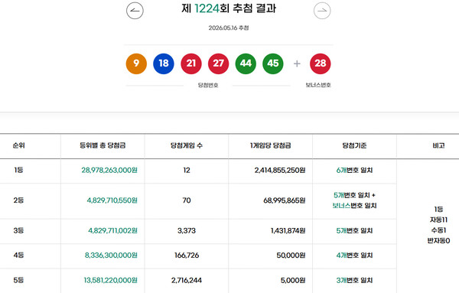The image size is (459, 293).
Task: Click total prize 13,581,220,000원
Action: [111, 280]
